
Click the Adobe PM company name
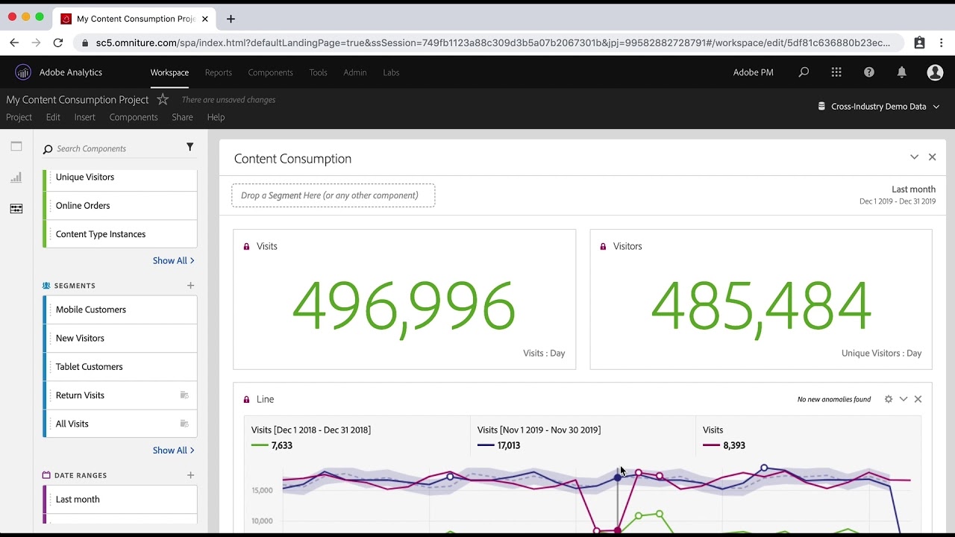(754, 72)
